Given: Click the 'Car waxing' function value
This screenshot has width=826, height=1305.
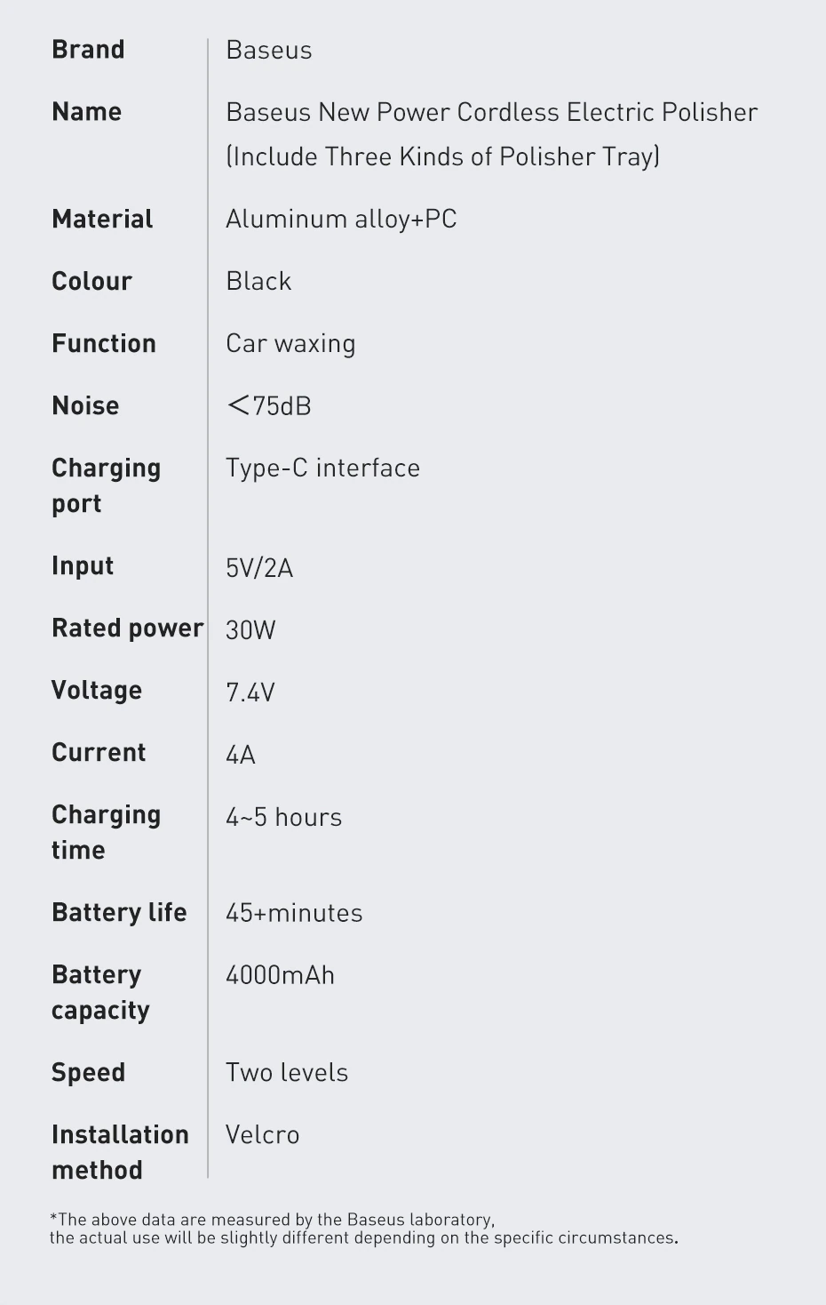Looking at the screenshot, I should [x=290, y=344].
